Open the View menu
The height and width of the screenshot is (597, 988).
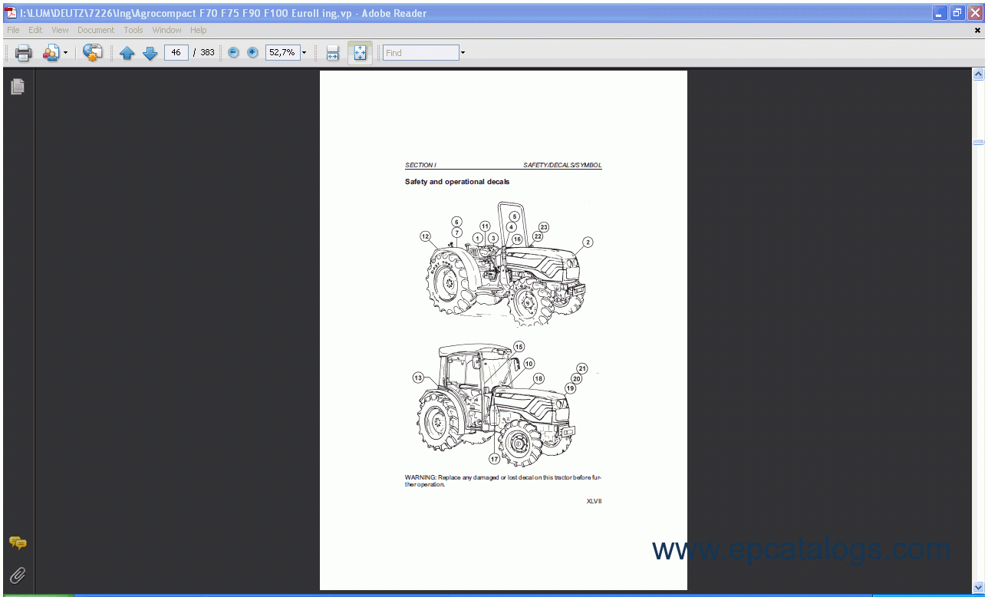(60, 30)
